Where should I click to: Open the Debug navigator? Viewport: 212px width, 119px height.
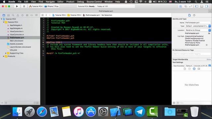27,15
